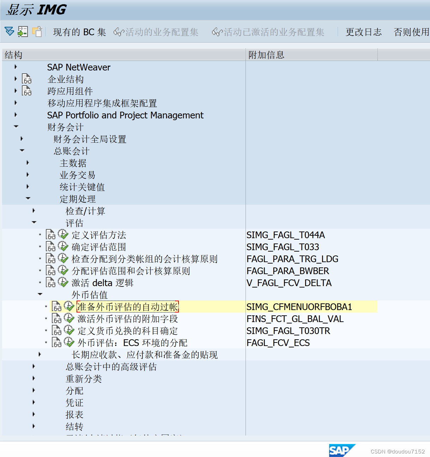Execute activity icon for 激活 delta 逻辑
430x457 pixels.
[63, 282]
